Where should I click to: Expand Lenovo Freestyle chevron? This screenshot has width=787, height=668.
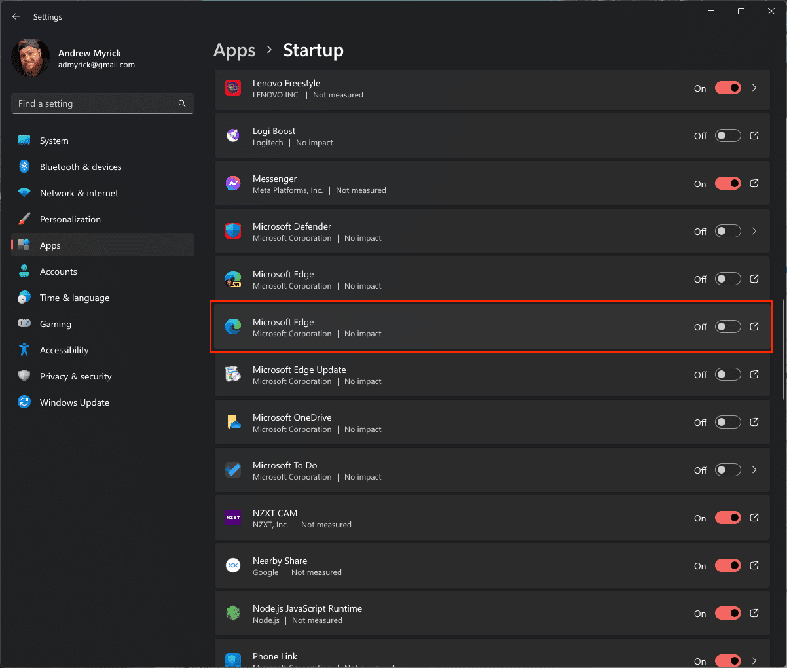754,88
